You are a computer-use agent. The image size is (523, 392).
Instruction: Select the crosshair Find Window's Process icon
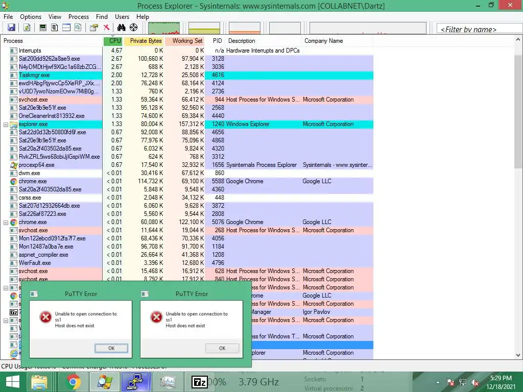(133, 28)
